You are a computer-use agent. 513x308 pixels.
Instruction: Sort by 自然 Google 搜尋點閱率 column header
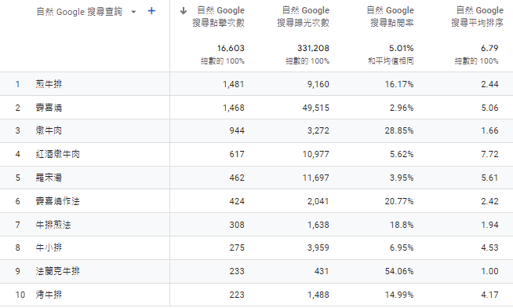coord(390,16)
